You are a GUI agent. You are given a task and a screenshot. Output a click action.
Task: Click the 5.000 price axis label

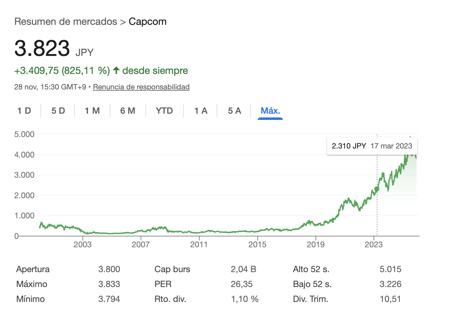24,135
